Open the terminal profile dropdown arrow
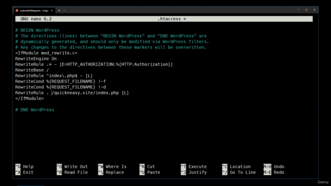Image resolution: width=331 pixels, height=186 pixels. [x=64, y=10]
